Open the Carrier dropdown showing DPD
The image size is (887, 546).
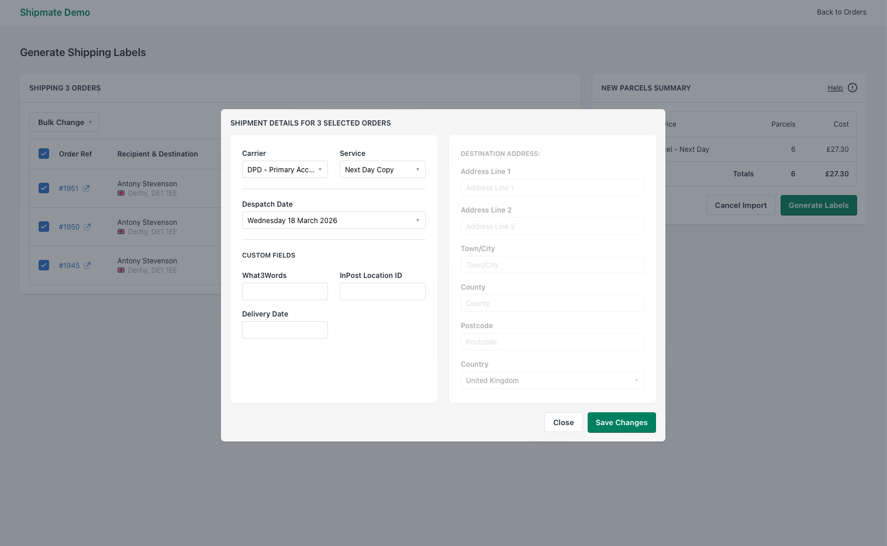pos(285,169)
